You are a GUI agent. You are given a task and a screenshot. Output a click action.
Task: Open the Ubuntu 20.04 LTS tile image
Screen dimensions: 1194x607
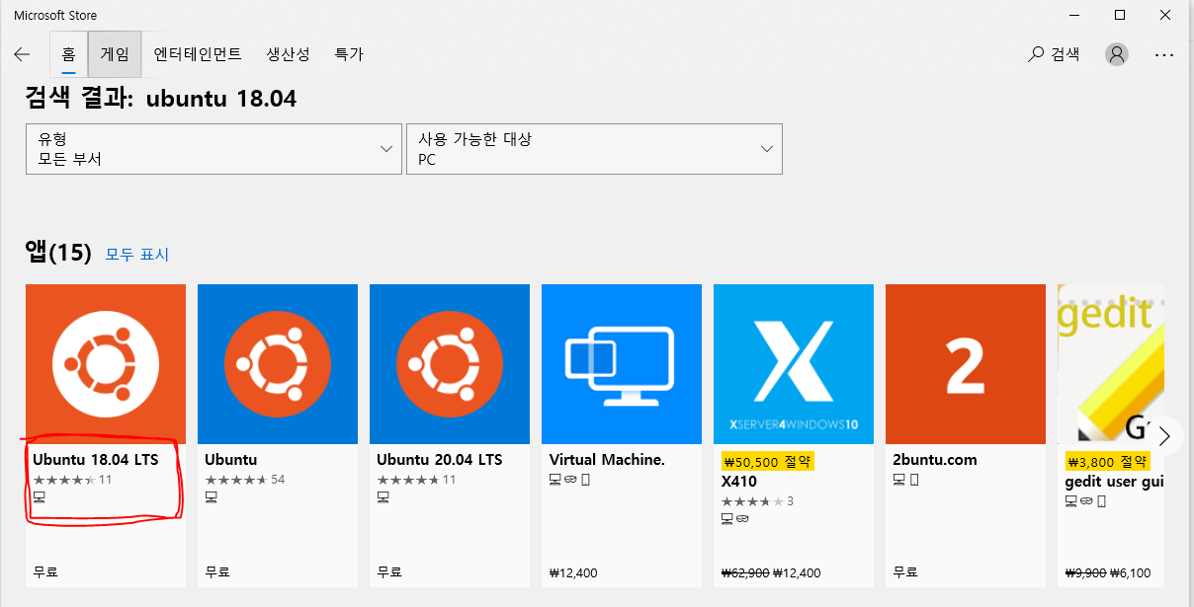pyautogui.click(x=450, y=364)
